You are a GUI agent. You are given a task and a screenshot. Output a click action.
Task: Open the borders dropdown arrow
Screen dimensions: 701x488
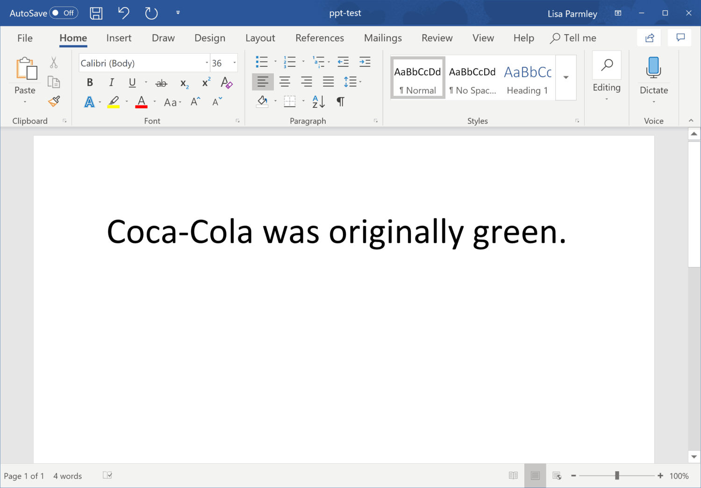[x=303, y=101]
